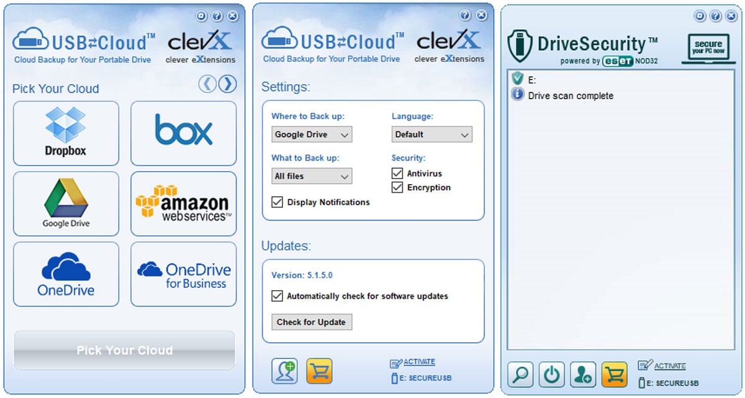This screenshot has width=745, height=398.
Task: Open help icon in DriveSecurity window
Action: pyautogui.click(x=716, y=15)
